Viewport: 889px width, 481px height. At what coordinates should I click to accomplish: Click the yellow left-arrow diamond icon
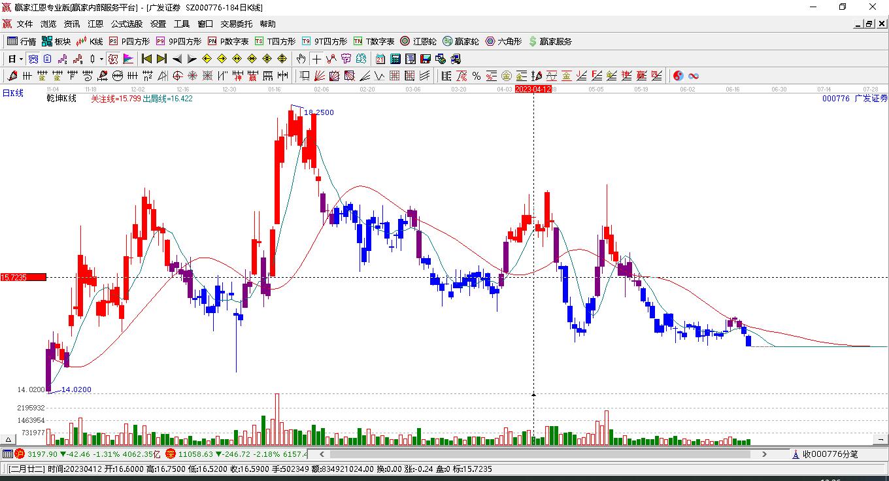tap(207, 59)
